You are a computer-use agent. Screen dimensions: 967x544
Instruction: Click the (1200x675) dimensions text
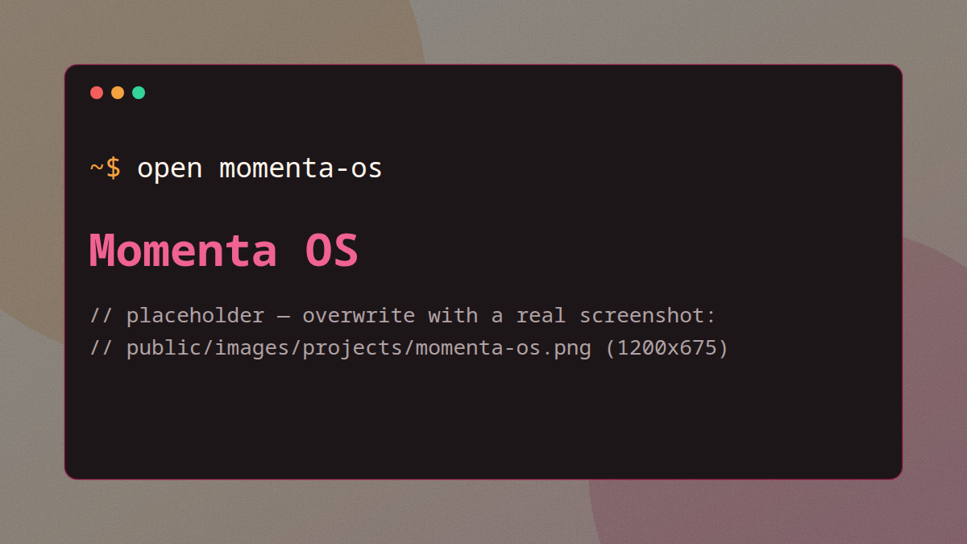click(x=666, y=349)
